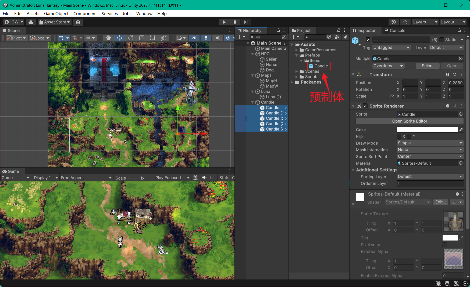
Task: Click Open Sprite Editor button
Action: (410, 121)
